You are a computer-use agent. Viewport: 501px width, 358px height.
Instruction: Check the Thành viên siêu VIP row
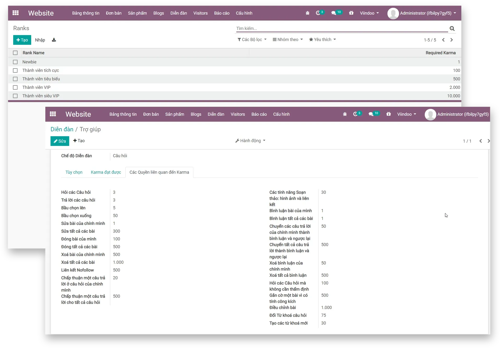(15, 96)
